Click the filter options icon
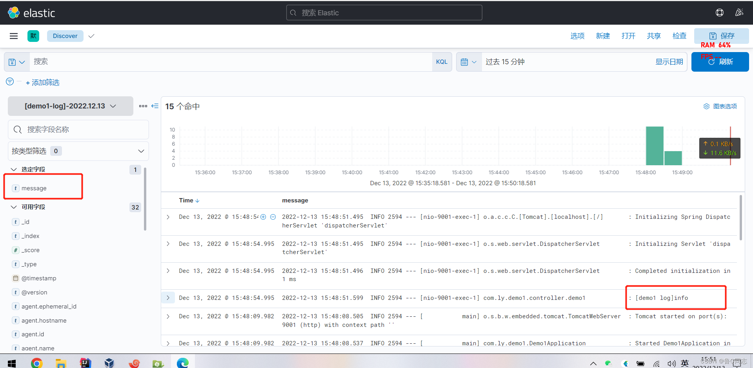The height and width of the screenshot is (368, 753). [10, 81]
